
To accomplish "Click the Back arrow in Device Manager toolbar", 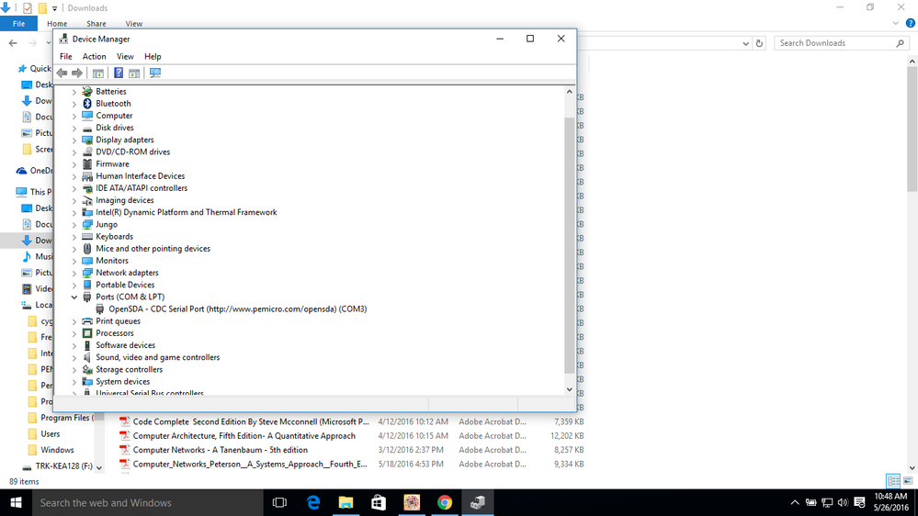I will point(62,73).
